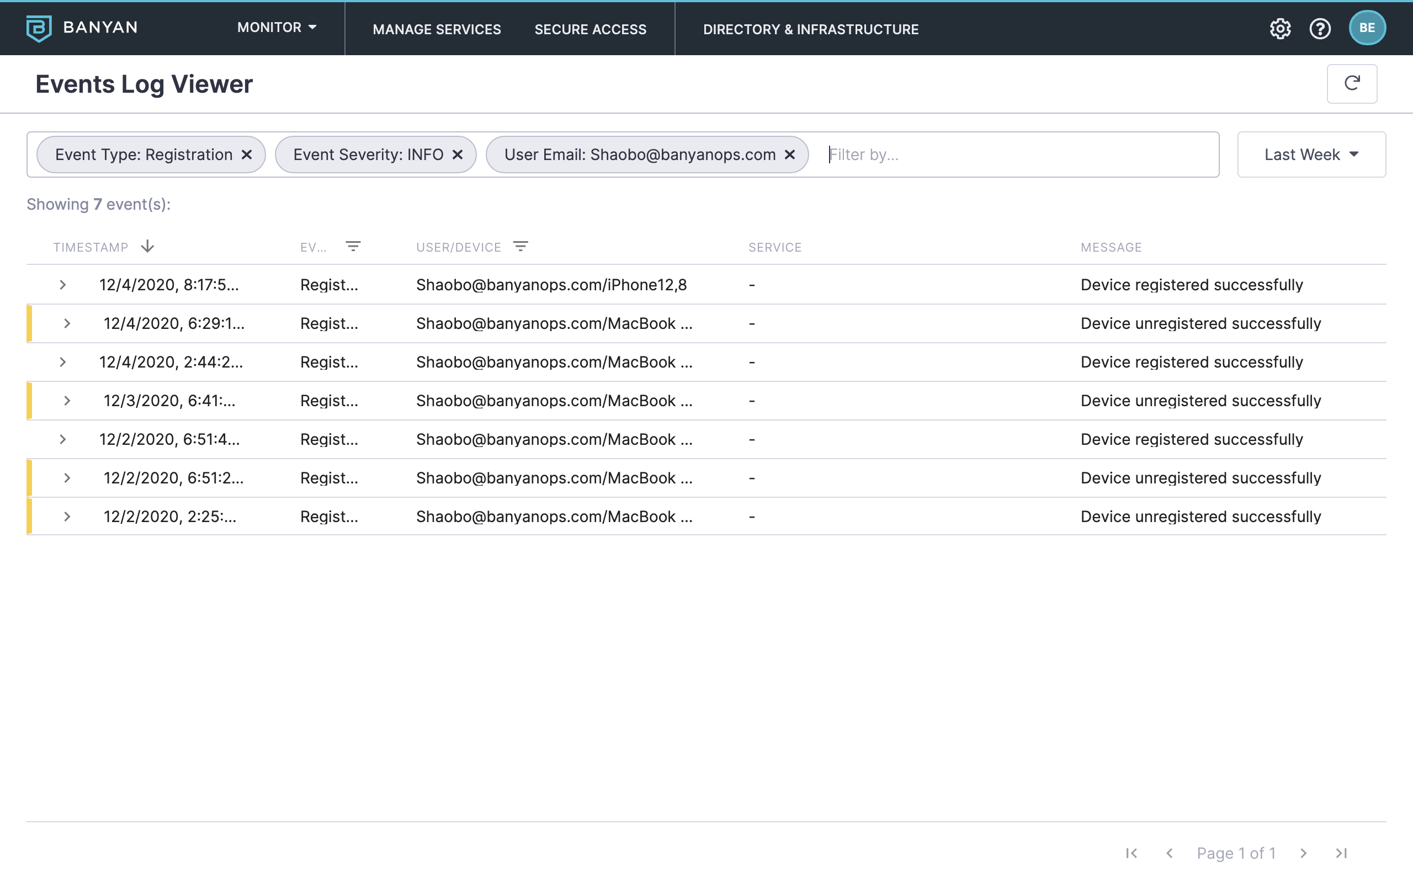Open Manage Services menu
The image size is (1413, 883).
tap(437, 29)
